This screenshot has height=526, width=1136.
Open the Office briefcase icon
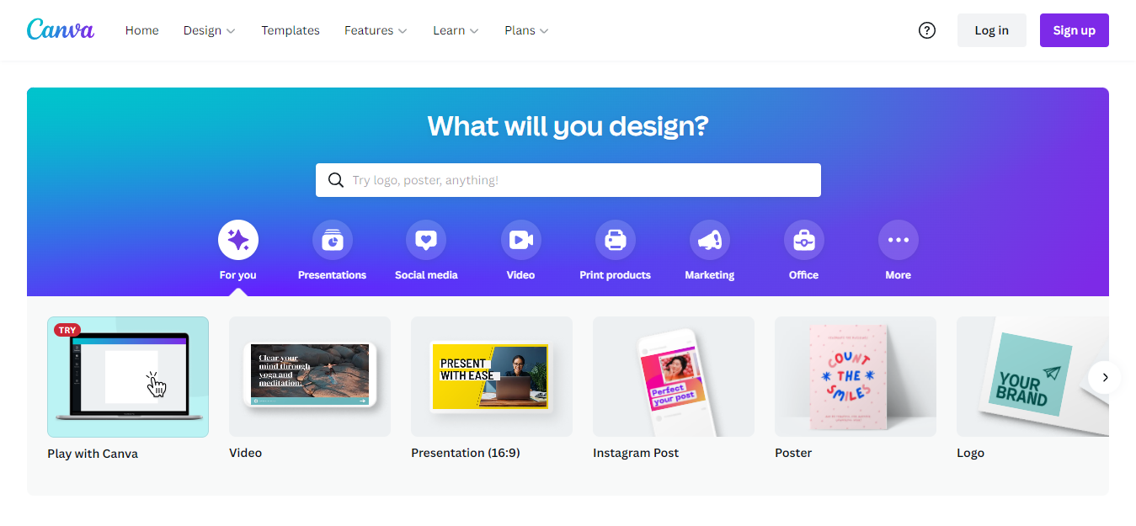804,241
